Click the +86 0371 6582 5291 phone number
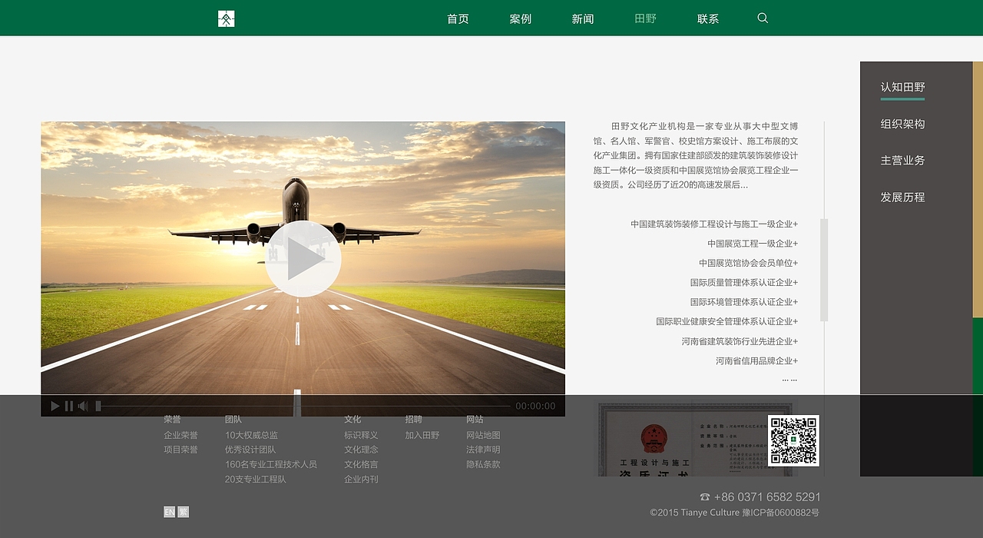 [x=767, y=497]
